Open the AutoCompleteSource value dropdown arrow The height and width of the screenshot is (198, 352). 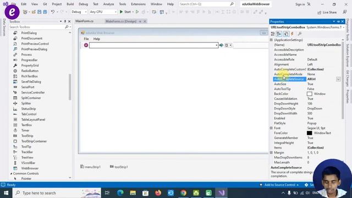click(x=338, y=79)
